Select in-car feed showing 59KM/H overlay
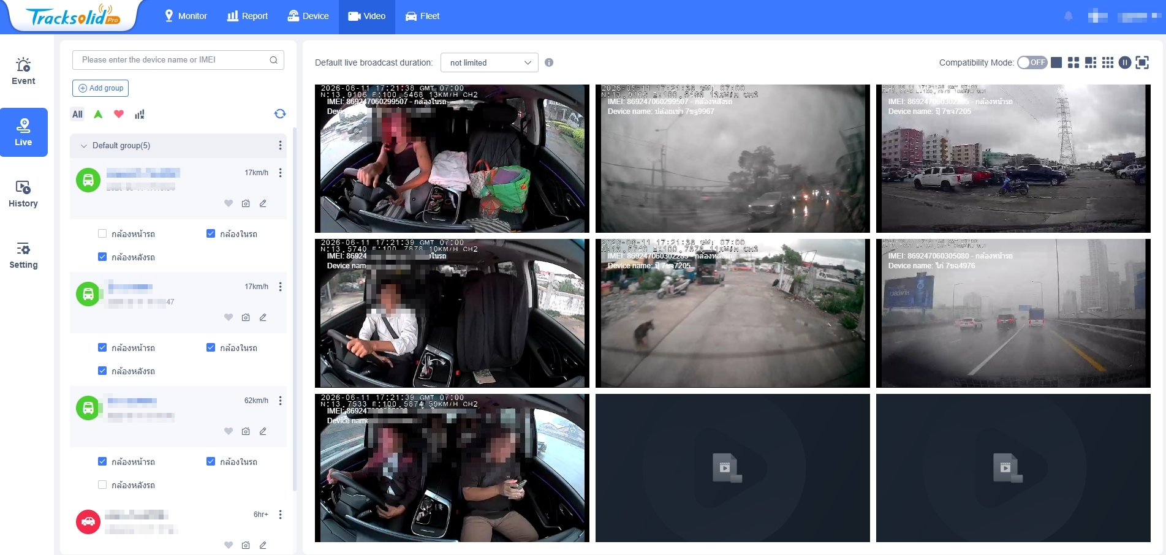Viewport: 1166px width, 555px height. click(x=452, y=468)
